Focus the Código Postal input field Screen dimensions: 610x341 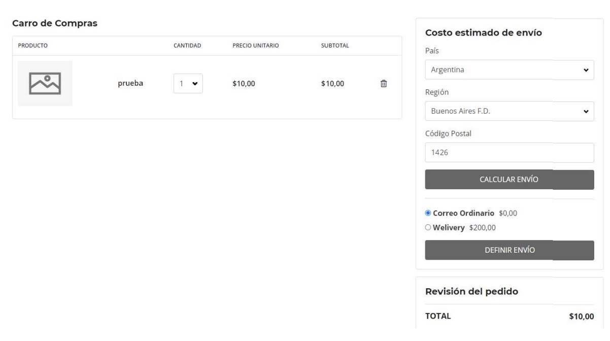(509, 153)
